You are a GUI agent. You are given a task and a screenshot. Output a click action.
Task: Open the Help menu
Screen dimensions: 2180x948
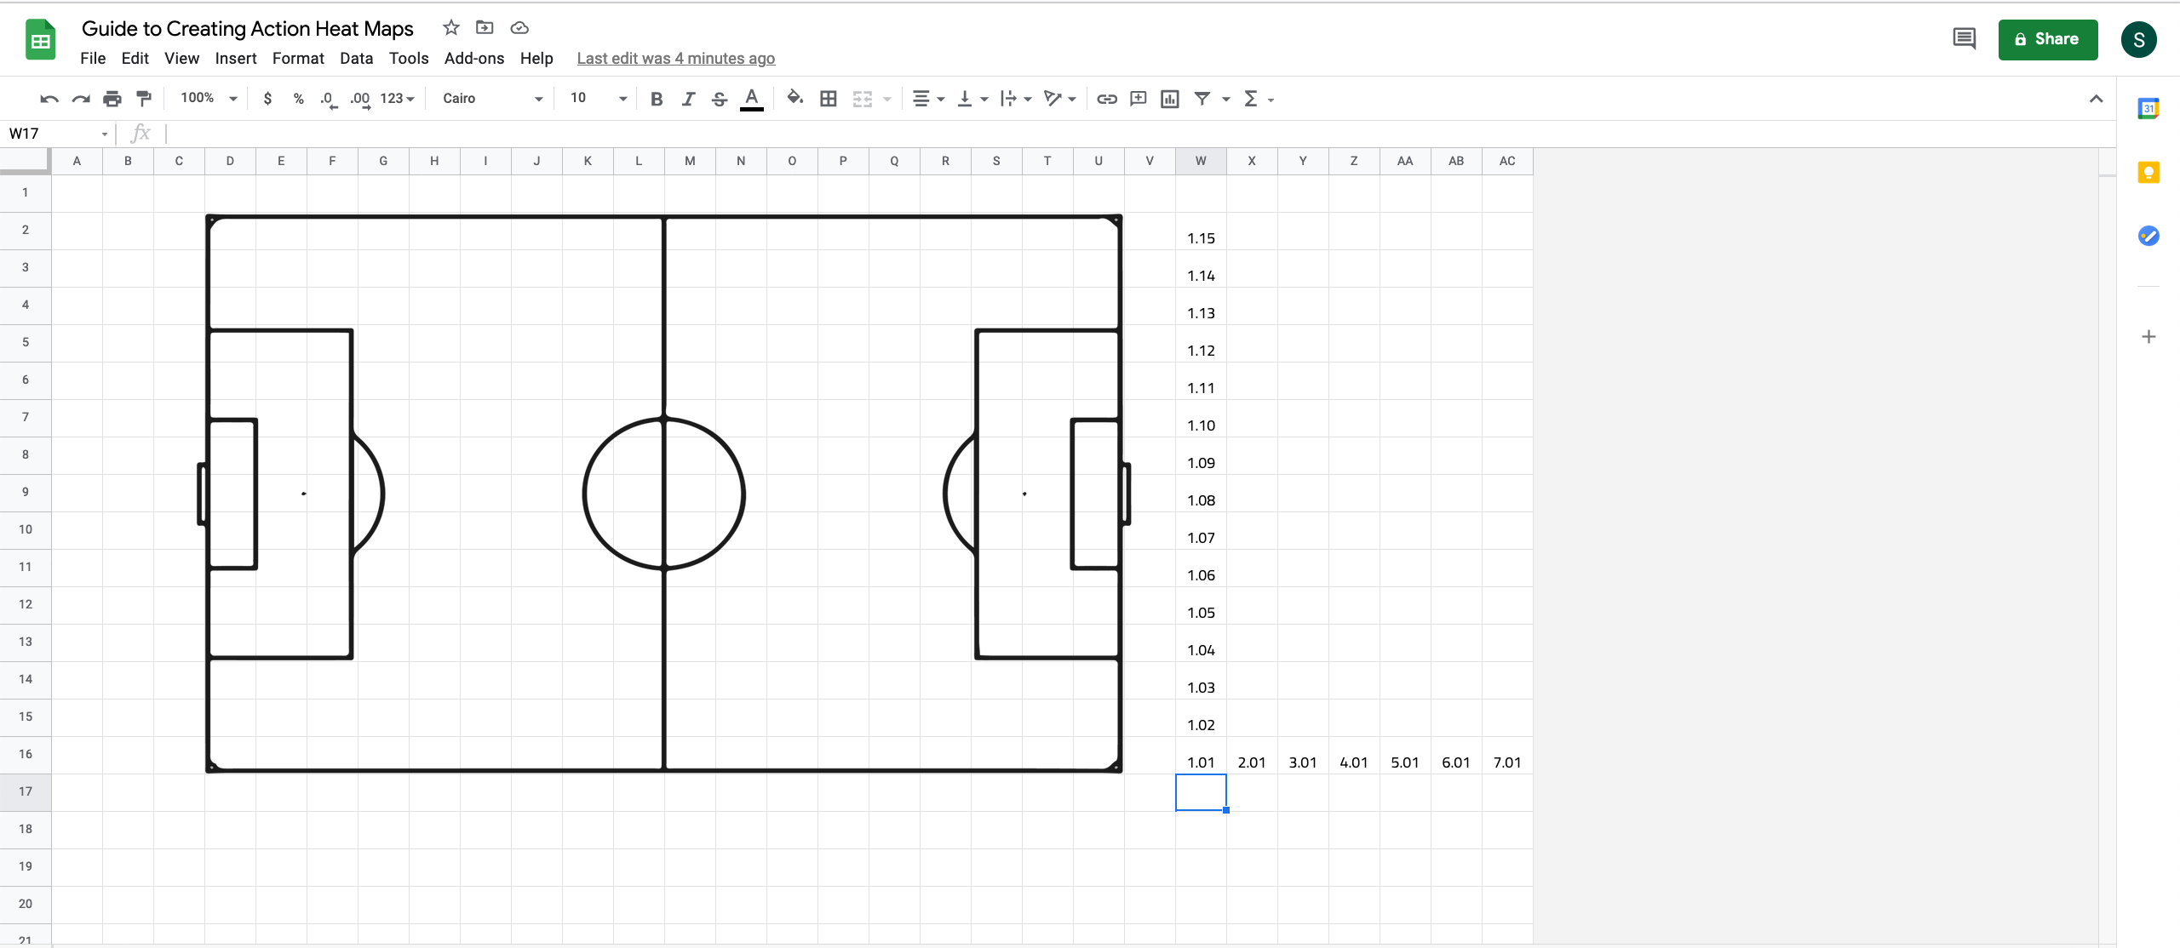pos(536,58)
